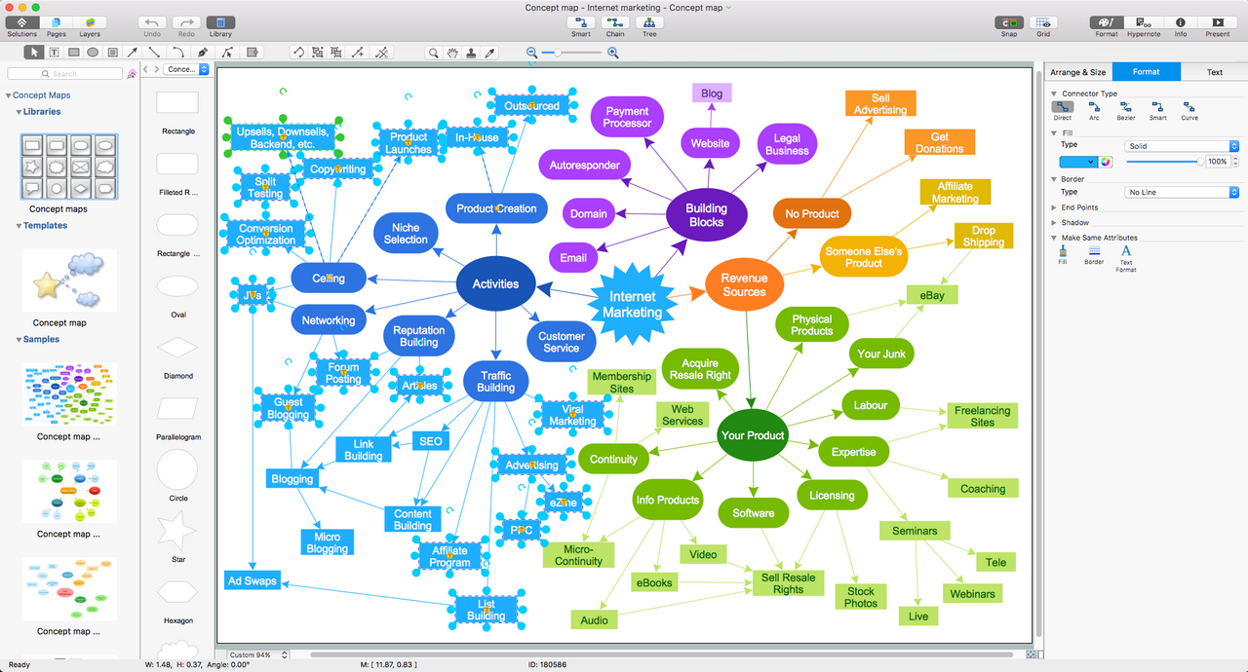Switch to the Arrange & Size tab
The width and height of the screenshot is (1248, 672).
tap(1077, 71)
